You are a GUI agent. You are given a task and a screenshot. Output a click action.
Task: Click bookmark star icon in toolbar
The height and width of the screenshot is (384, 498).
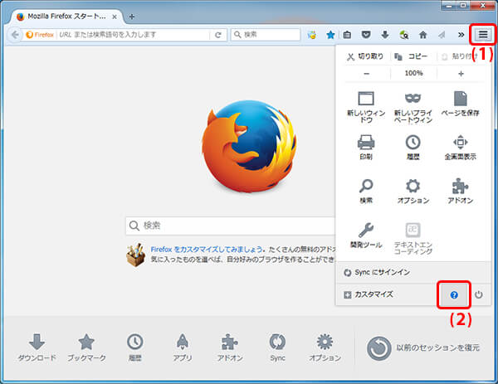(330, 35)
